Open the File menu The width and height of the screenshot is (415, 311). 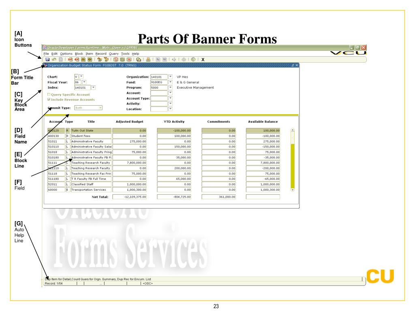(46, 54)
